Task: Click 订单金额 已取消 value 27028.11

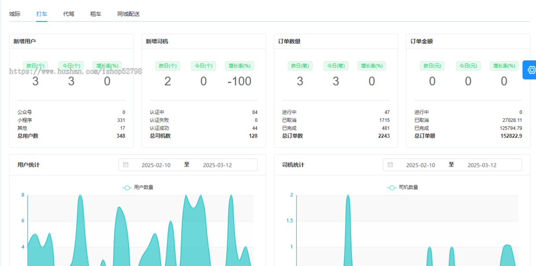Action: [x=512, y=120]
